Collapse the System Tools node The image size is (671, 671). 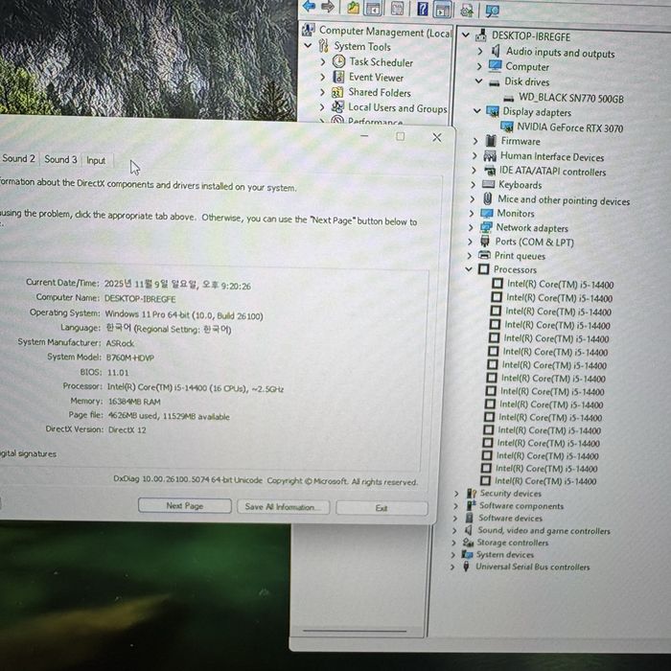coord(308,45)
